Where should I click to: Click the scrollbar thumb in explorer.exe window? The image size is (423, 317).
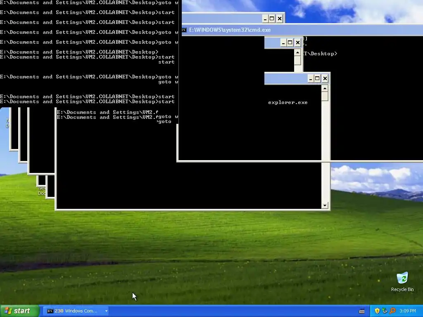325,97
